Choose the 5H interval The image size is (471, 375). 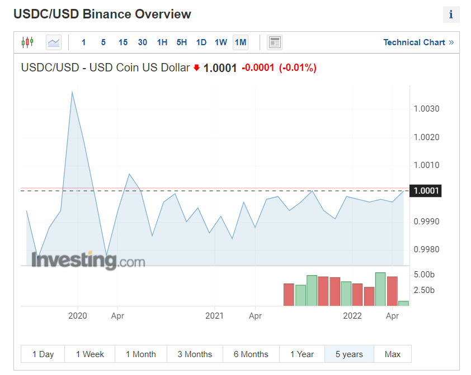[182, 42]
